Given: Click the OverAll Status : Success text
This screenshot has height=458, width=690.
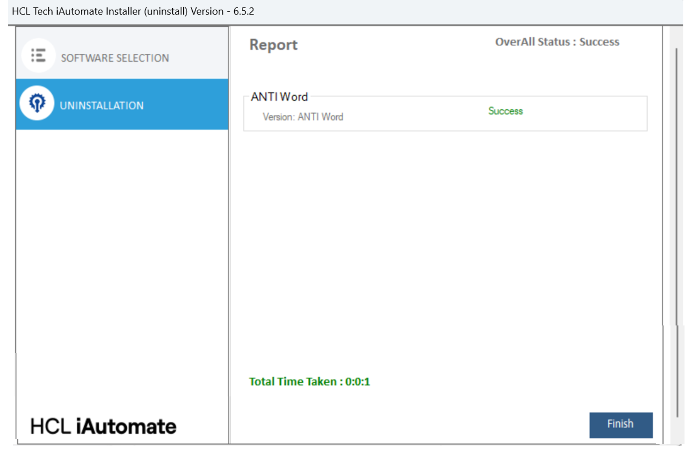Looking at the screenshot, I should point(557,42).
